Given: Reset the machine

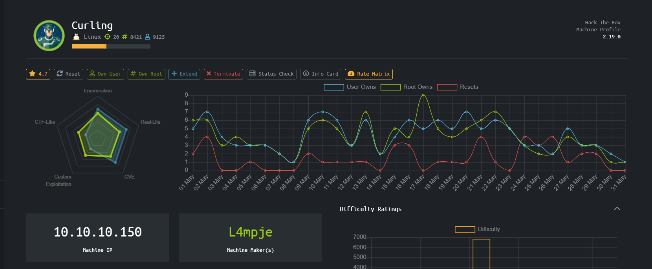Looking at the screenshot, I should [68, 74].
